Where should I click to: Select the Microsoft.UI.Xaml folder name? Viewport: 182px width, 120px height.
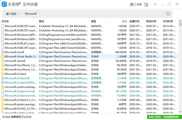click(15, 74)
